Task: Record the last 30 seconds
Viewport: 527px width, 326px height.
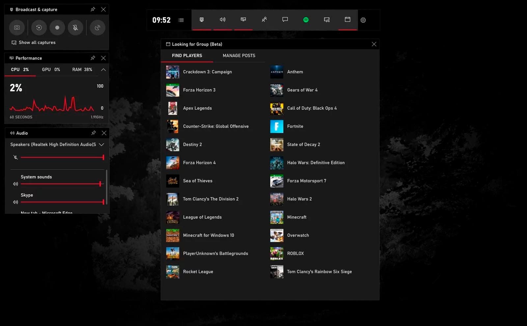Action: pyautogui.click(x=39, y=28)
